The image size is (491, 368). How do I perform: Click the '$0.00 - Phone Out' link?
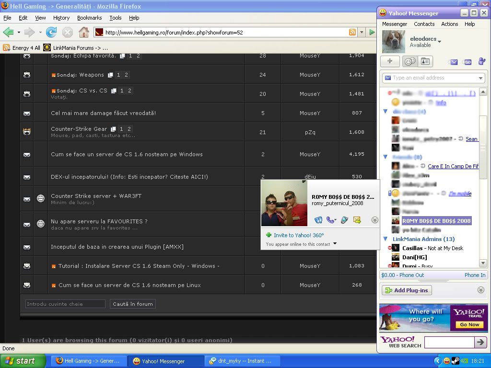[x=403, y=275]
